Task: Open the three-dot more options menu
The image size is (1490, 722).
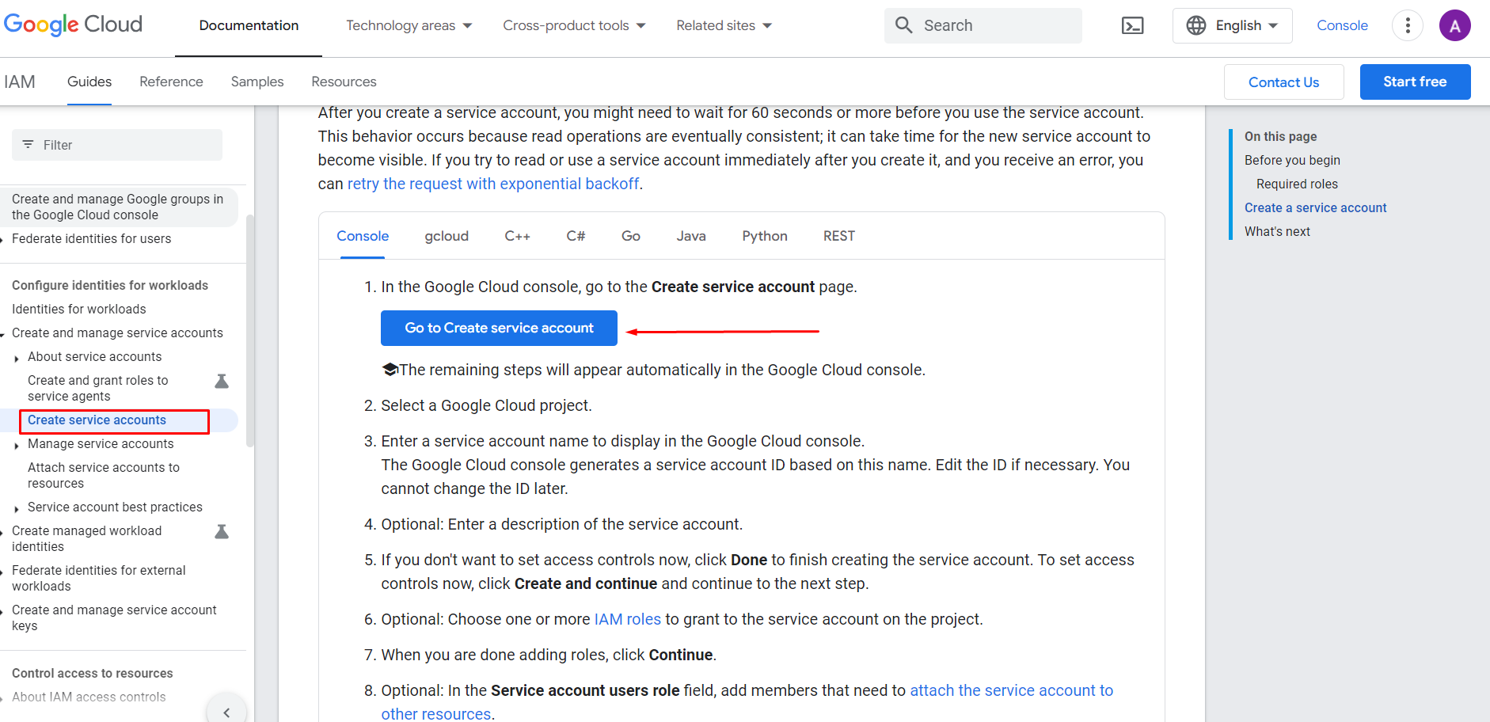Action: pyautogui.click(x=1407, y=25)
